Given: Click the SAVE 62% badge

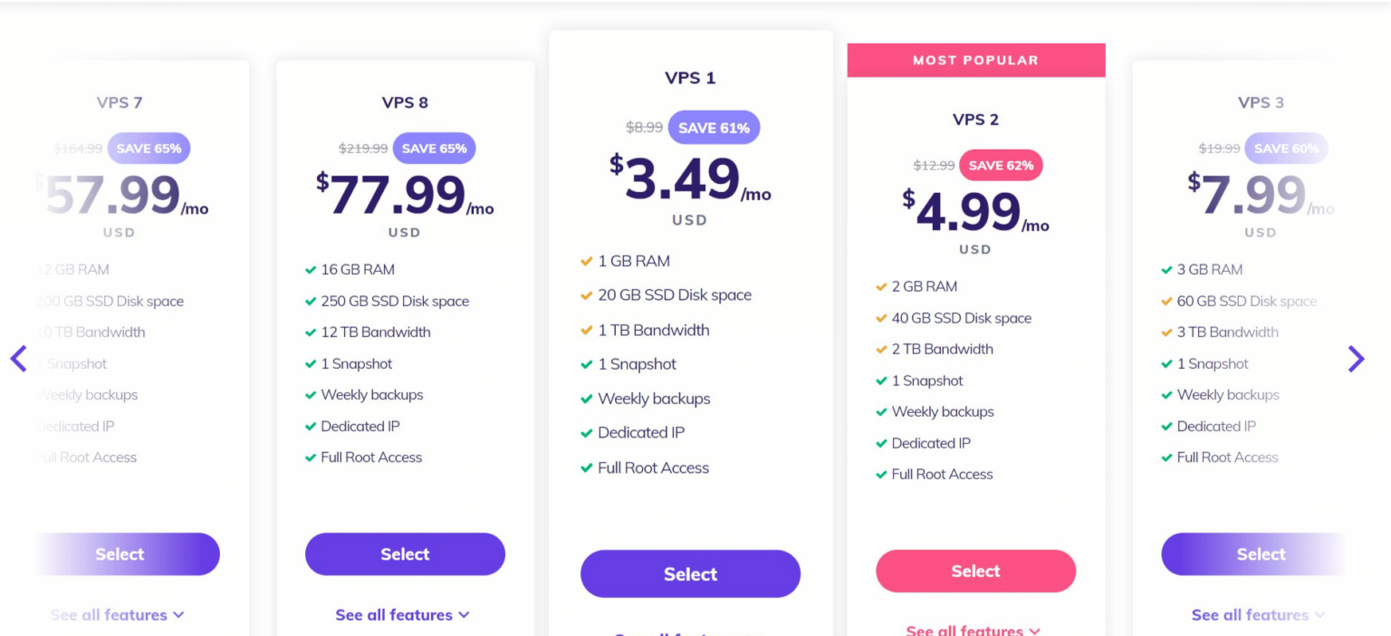Looking at the screenshot, I should click(1001, 165).
